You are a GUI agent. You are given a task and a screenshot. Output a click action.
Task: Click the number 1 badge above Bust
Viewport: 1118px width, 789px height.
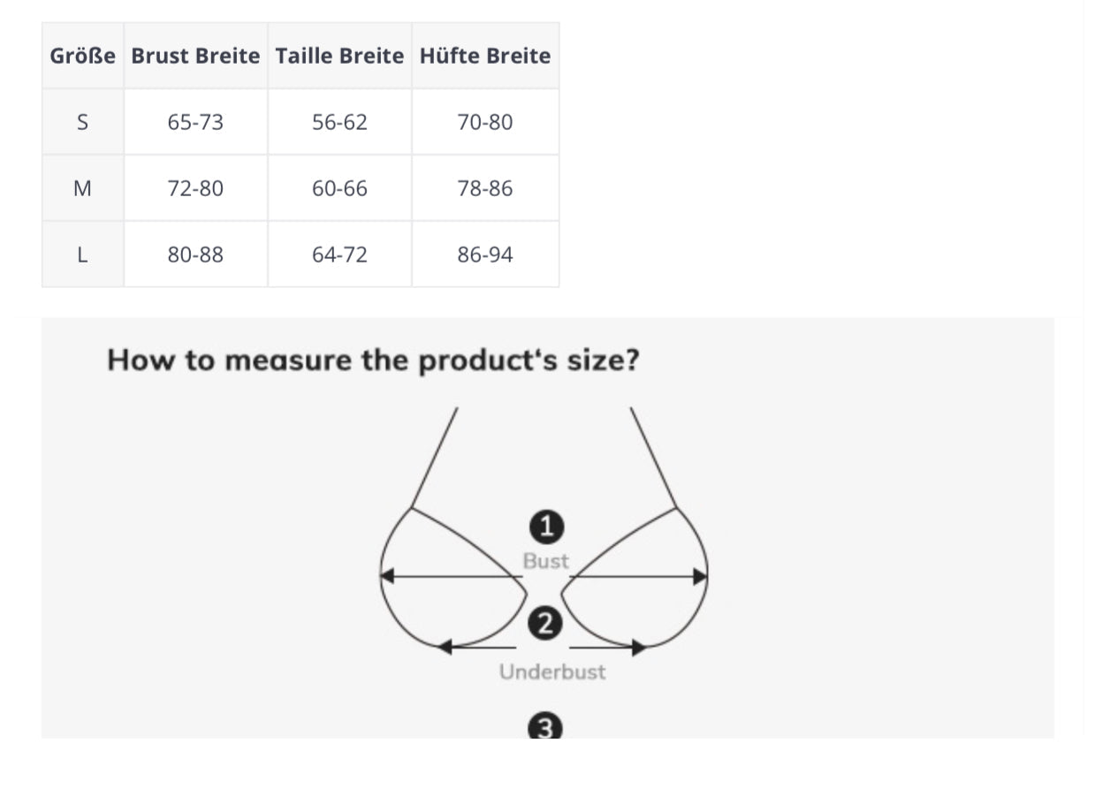[x=545, y=527]
